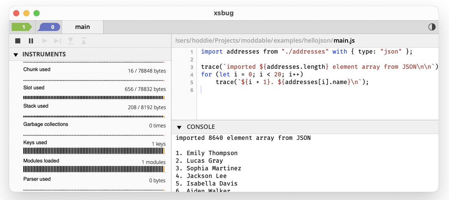The image size is (449, 200).
Task: Click the 208 / 8192 bytes value
Action: point(147,107)
